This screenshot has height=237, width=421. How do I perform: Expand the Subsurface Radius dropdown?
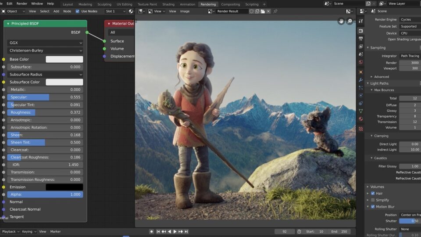(45, 75)
